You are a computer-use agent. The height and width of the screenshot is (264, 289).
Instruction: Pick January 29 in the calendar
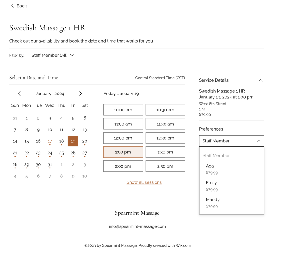[27, 164]
